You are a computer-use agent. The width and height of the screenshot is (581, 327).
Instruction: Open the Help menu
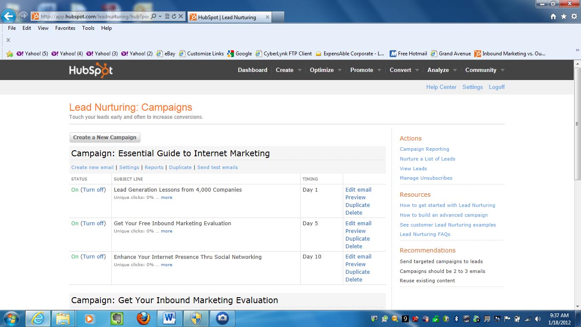(x=106, y=28)
